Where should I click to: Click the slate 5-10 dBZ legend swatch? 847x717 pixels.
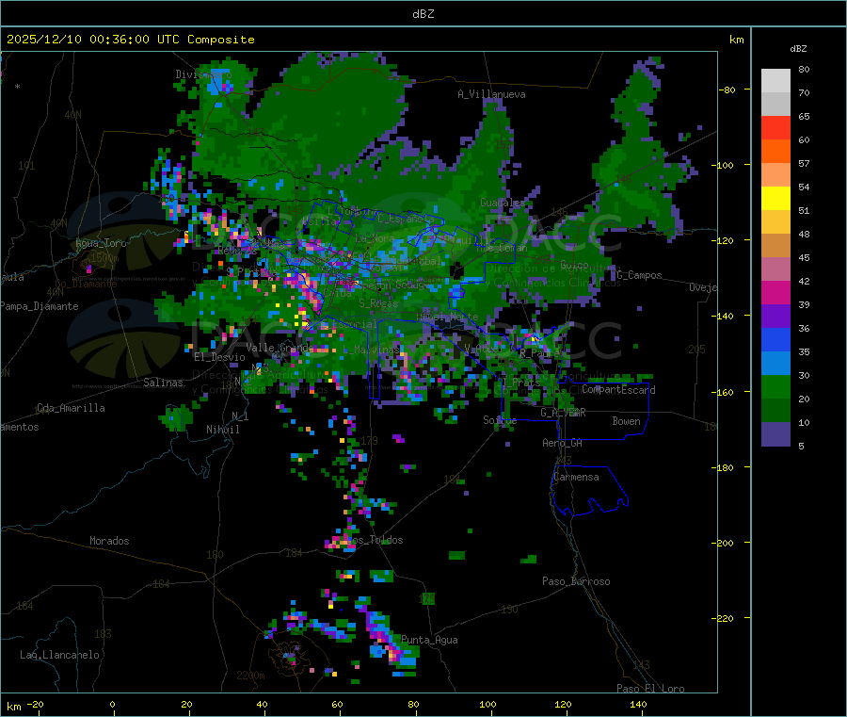(x=775, y=434)
